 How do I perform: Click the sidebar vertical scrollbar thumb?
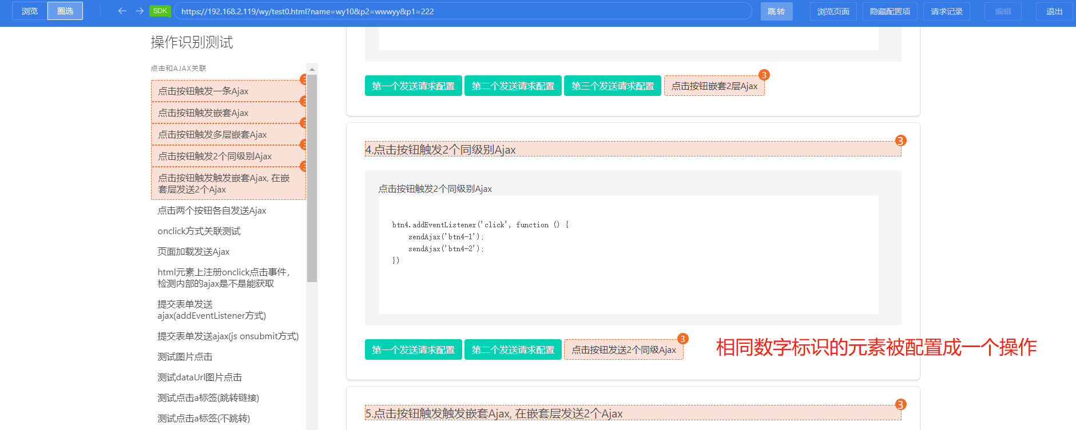[x=312, y=178]
